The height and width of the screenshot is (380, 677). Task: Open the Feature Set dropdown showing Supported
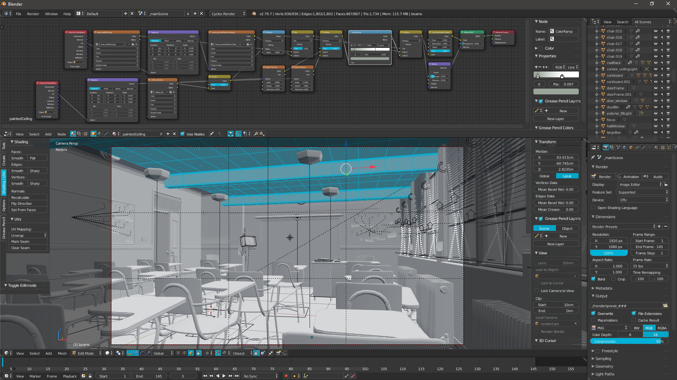pyautogui.click(x=642, y=192)
